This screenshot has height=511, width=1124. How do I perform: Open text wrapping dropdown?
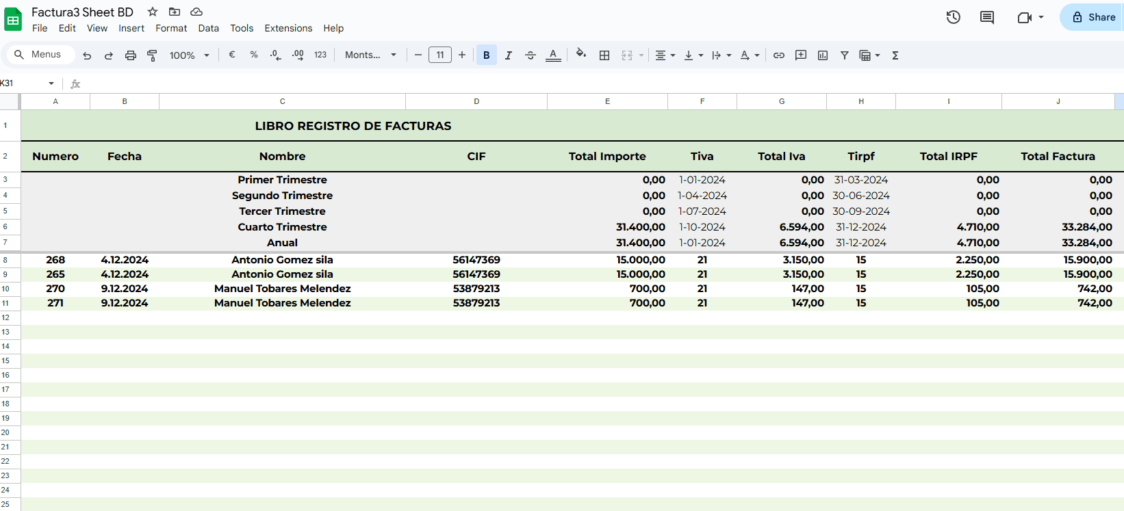(x=721, y=55)
